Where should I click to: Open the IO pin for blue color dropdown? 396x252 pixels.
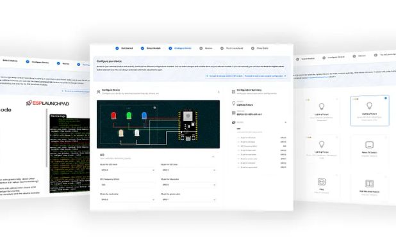coord(188,185)
